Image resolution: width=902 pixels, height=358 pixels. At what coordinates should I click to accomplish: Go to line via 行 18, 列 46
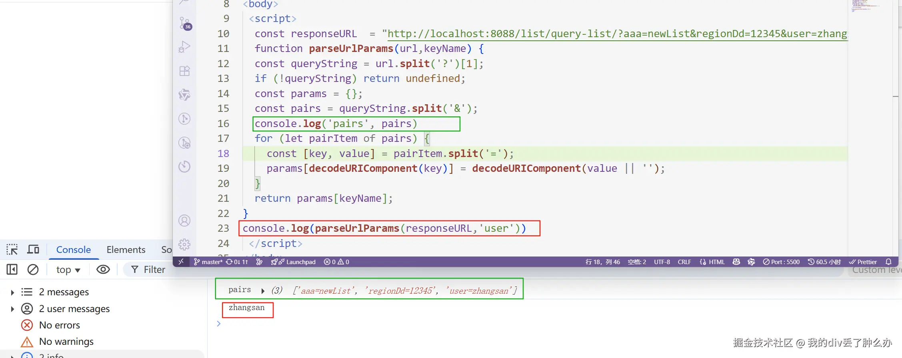602,262
